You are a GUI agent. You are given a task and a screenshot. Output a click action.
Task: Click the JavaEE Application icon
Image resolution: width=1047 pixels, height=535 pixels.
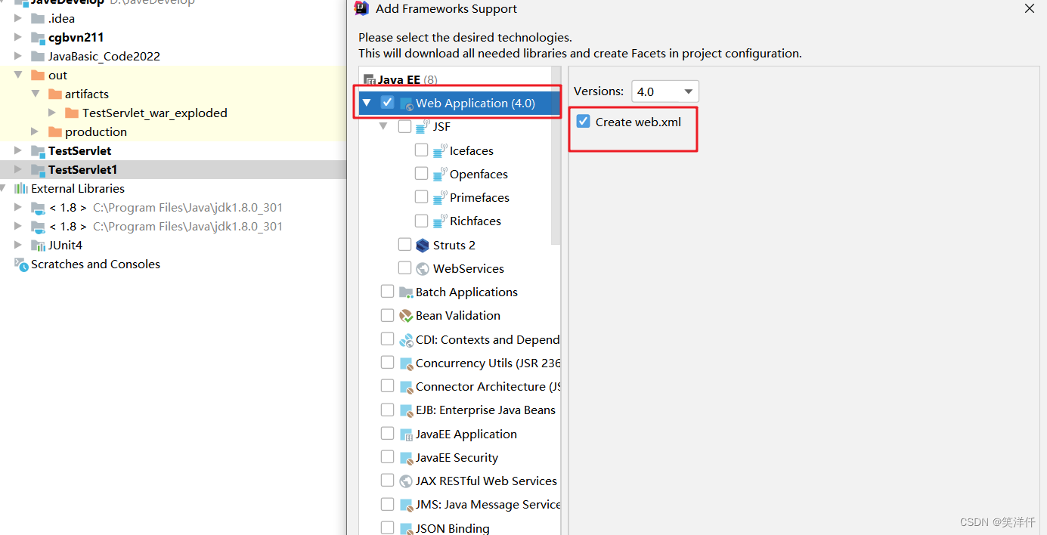tap(407, 434)
